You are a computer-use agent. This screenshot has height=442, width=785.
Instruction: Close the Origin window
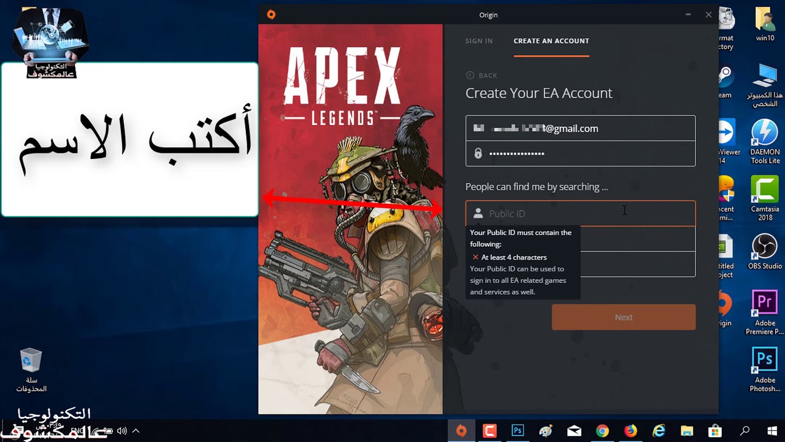pos(708,15)
